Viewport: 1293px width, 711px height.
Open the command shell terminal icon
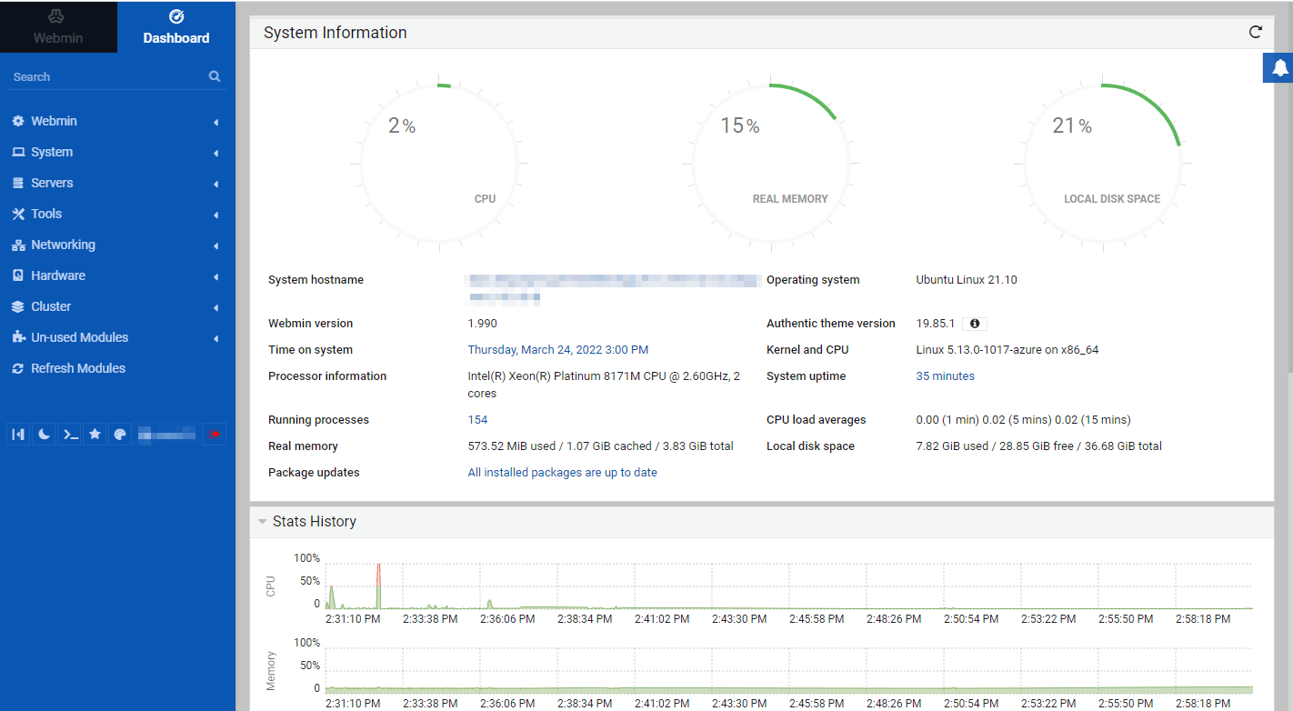click(69, 435)
